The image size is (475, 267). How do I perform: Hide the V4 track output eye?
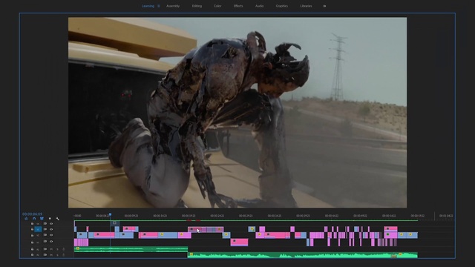click(51, 224)
